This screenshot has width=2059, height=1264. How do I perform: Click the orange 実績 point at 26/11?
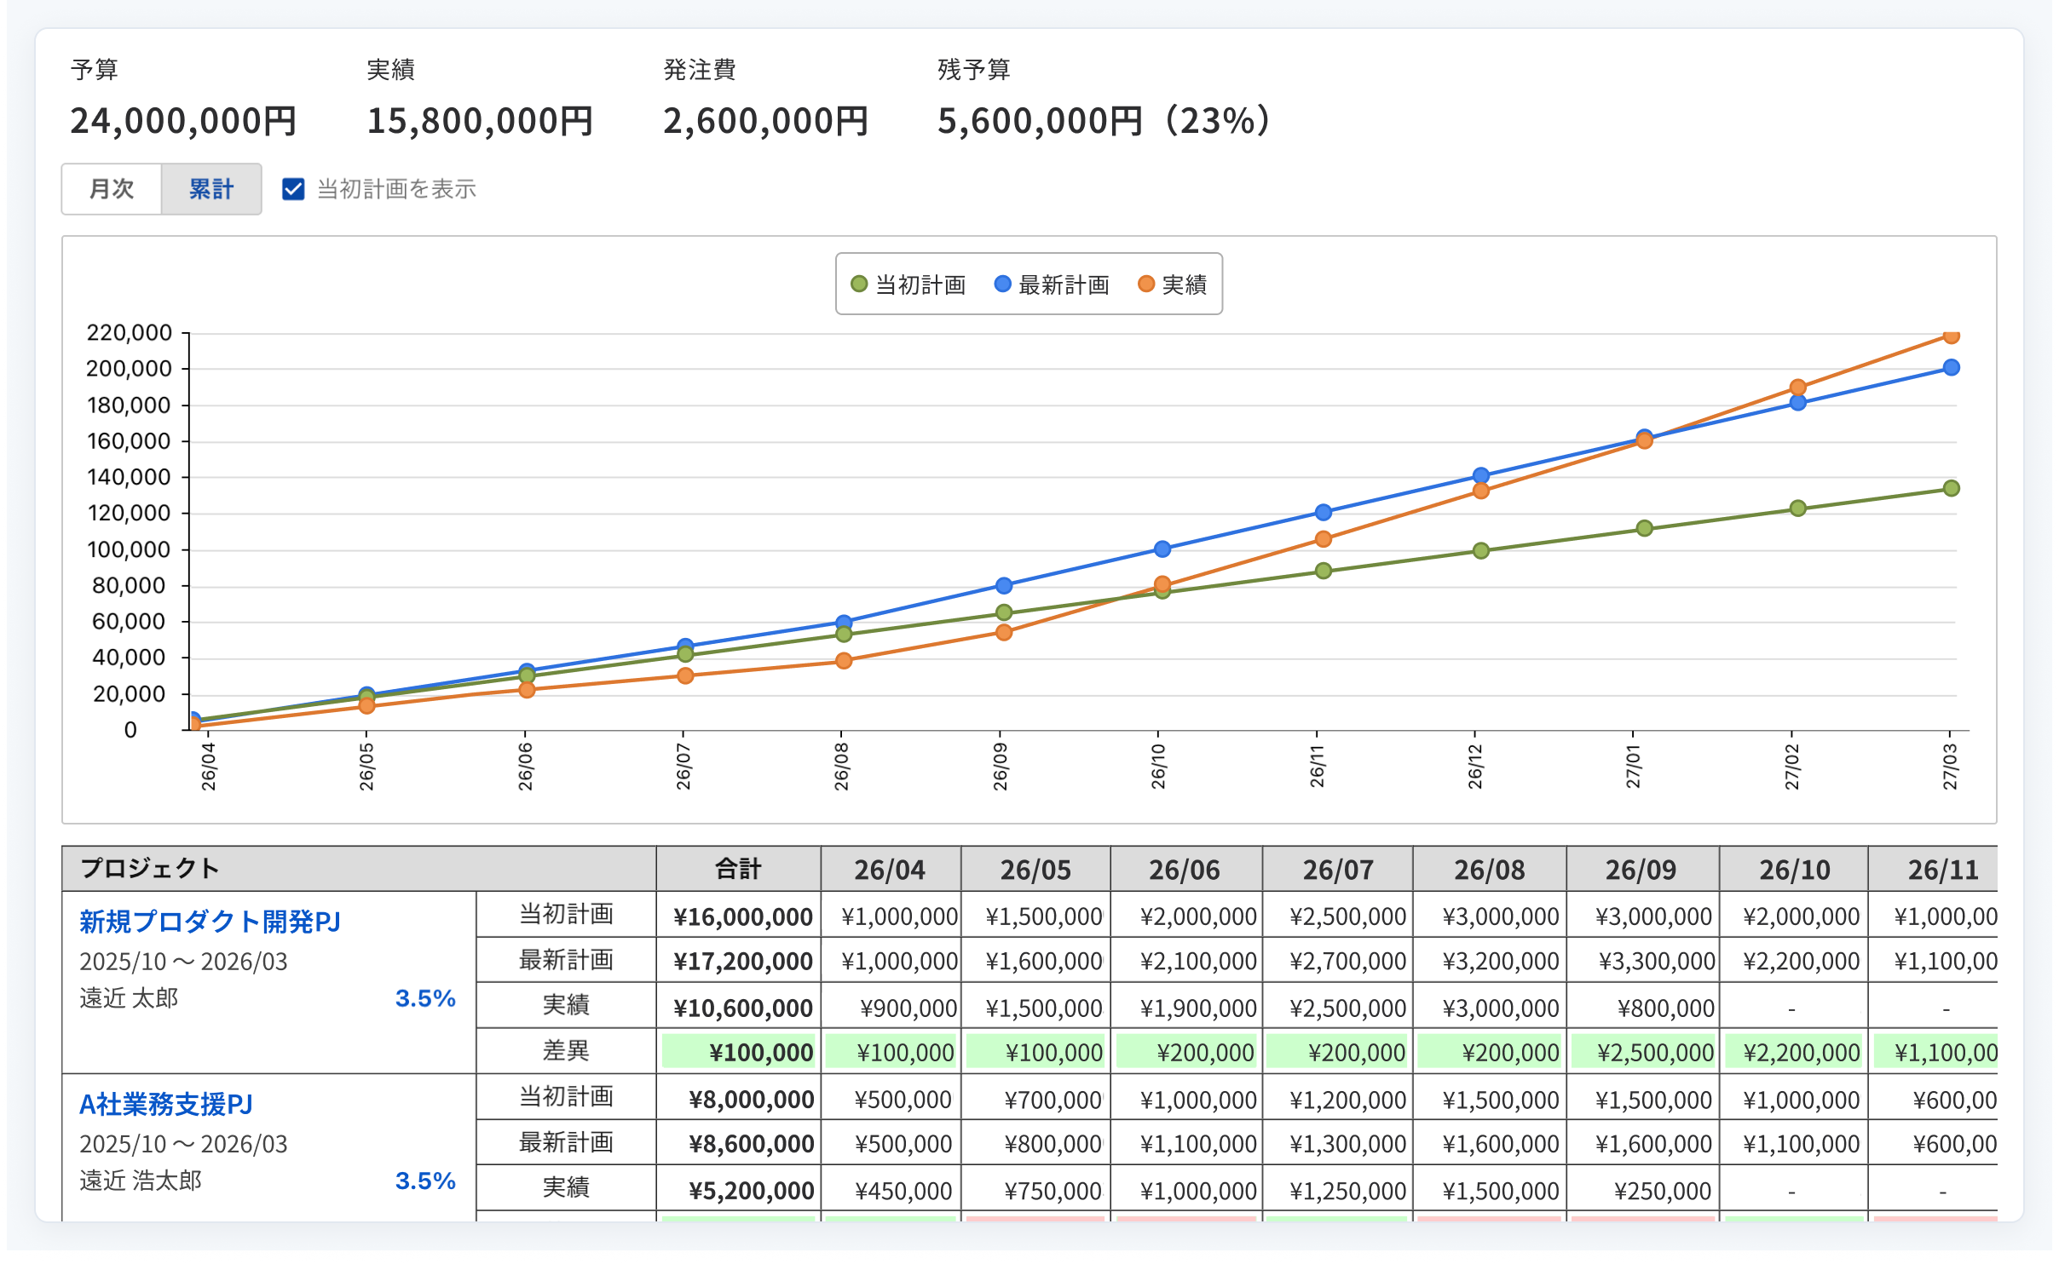(1323, 539)
